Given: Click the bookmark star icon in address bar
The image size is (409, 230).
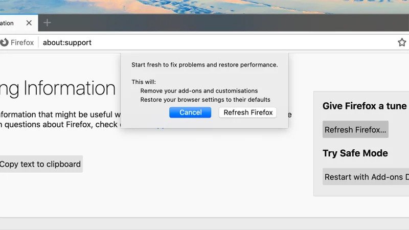Looking at the screenshot, I should point(402,42).
